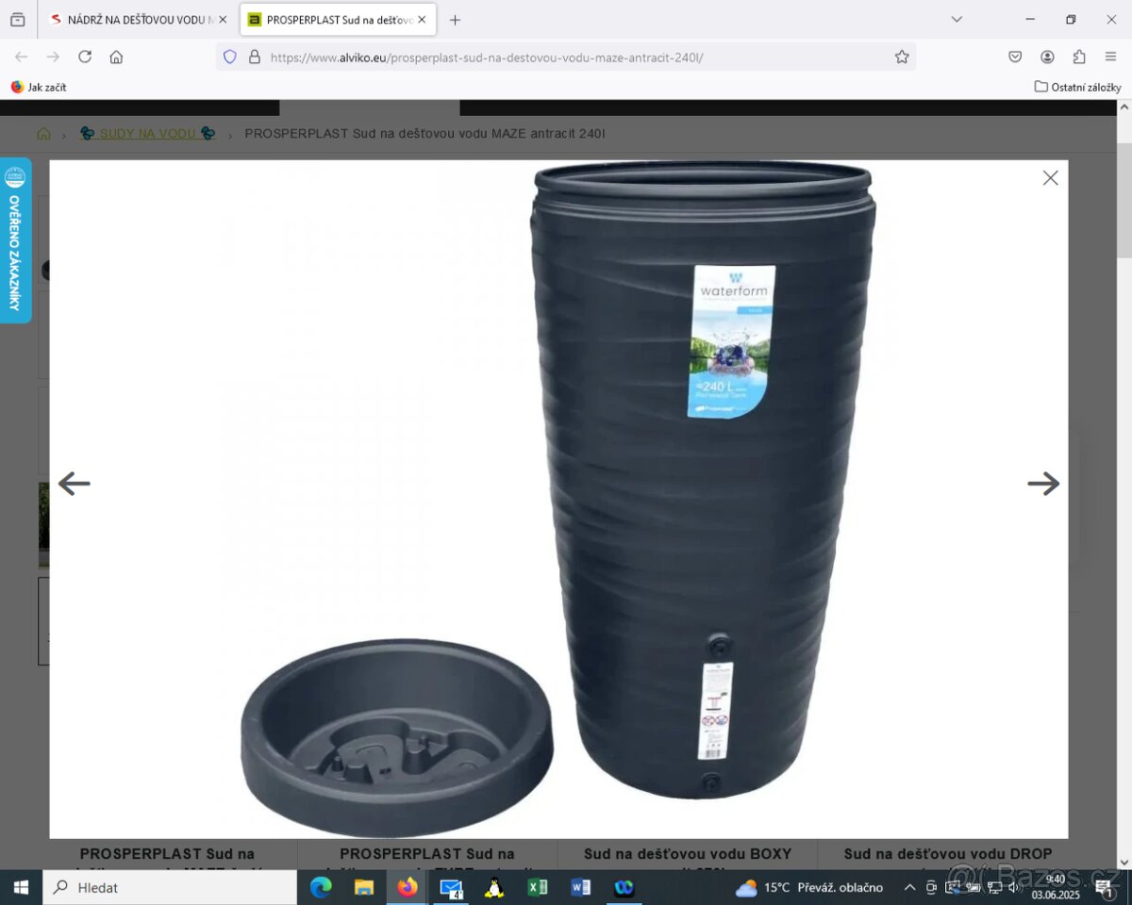1132x905 pixels.
Task: Go back to the previous page
Action: (22, 57)
